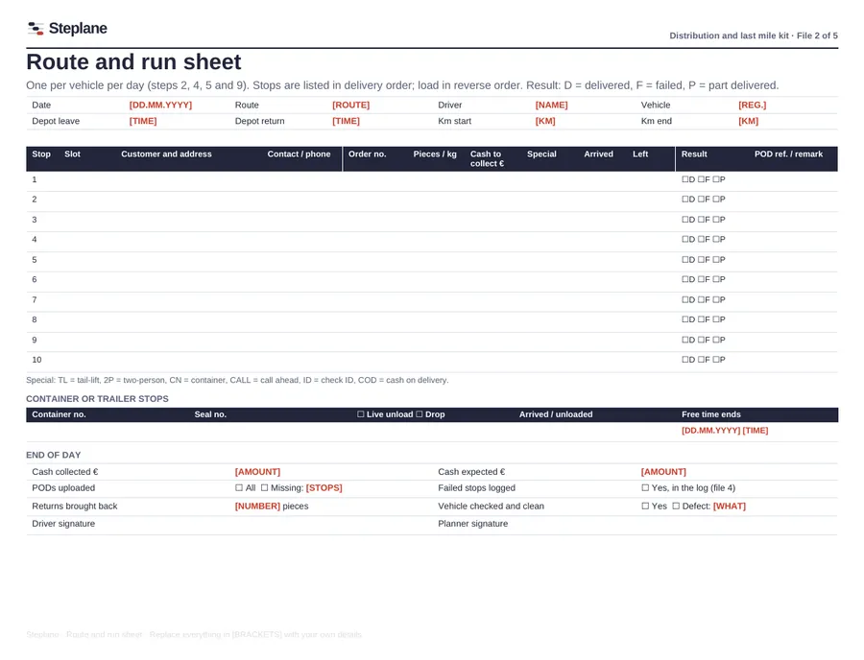This screenshot has width=864, height=660.
Task: Click the 'Order no.' column header
Action: click(368, 154)
